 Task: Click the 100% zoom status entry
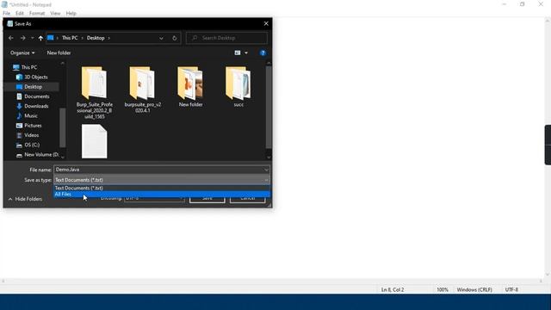pyautogui.click(x=443, y=289)
